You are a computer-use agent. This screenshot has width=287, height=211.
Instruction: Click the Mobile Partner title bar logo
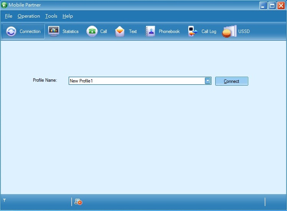pos(4,5)
